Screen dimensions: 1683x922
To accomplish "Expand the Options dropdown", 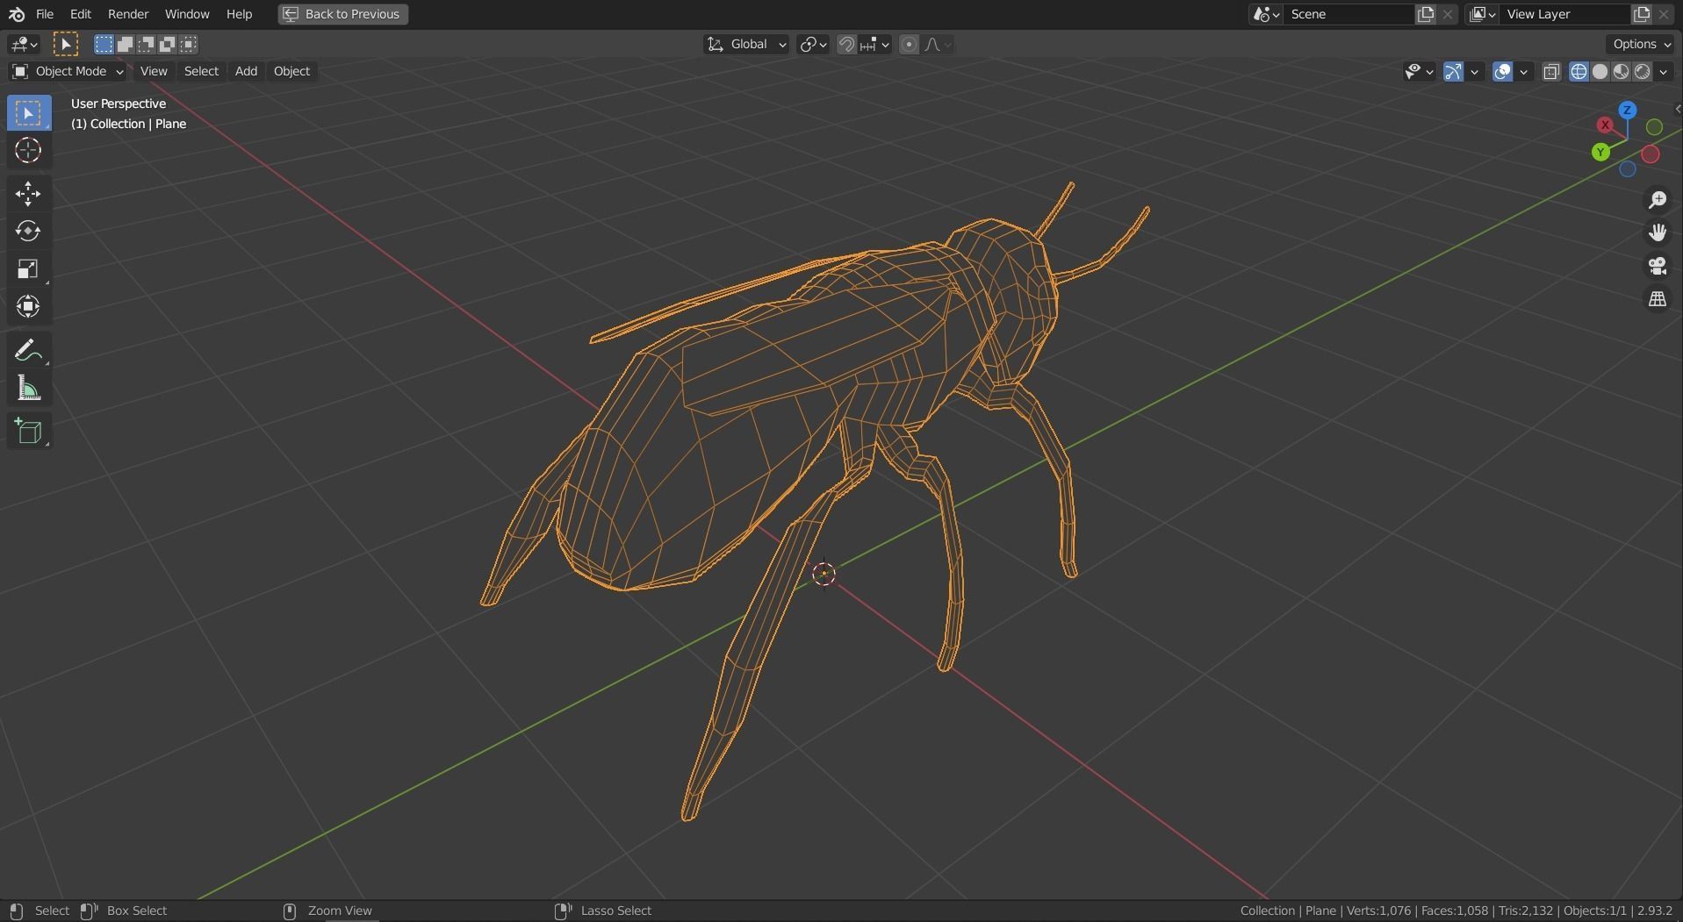I will point(1641,44).
